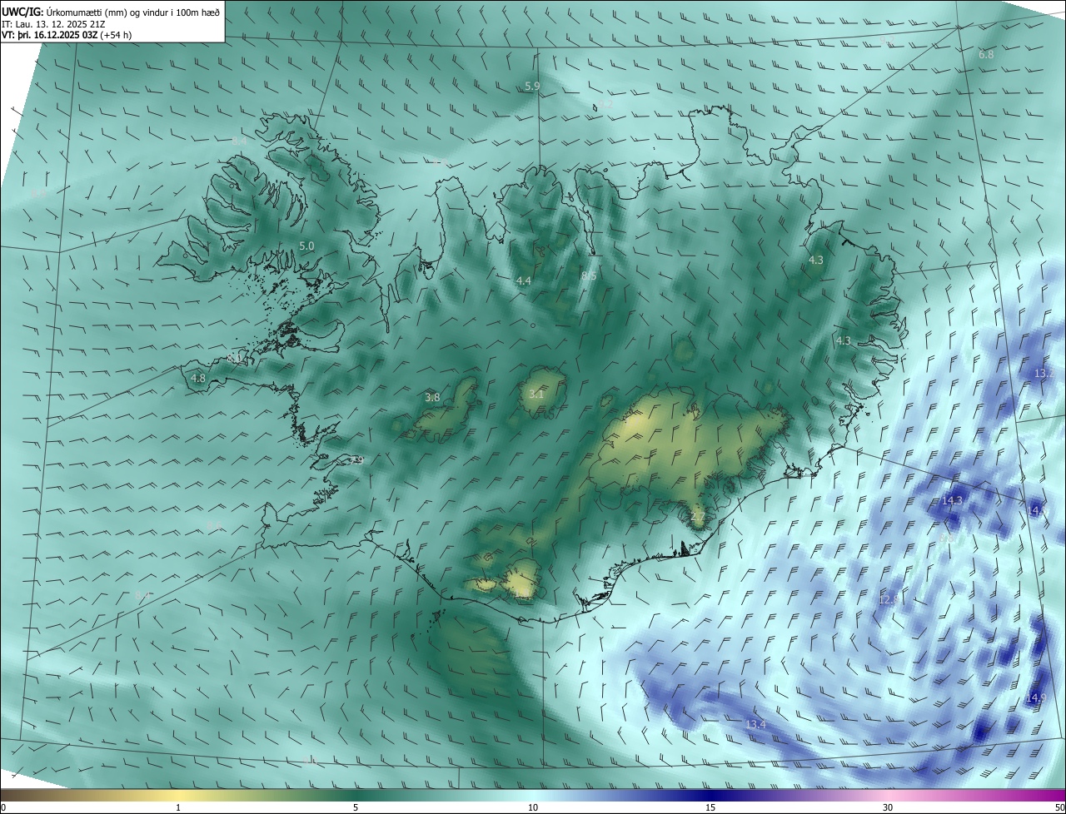Image resolution: width=1066 pixels, height=814 pixels.
Task: Click the 2.7 value label
Action: click(x=698, y=517)
